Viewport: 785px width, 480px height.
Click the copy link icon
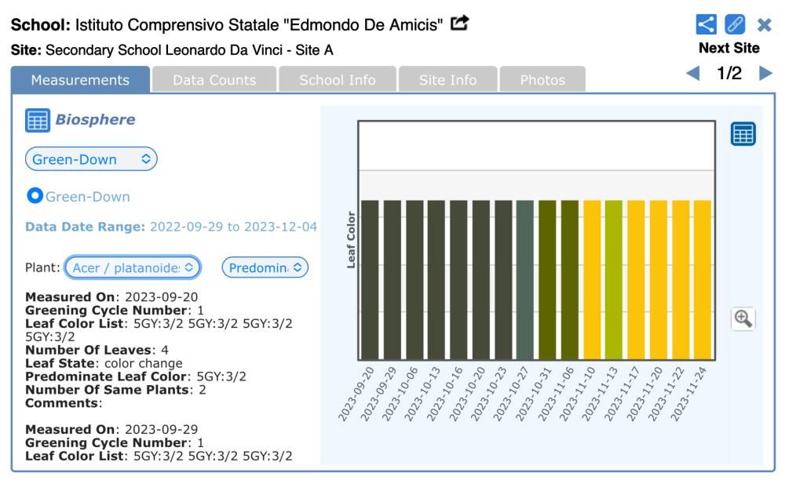point(735,24)
